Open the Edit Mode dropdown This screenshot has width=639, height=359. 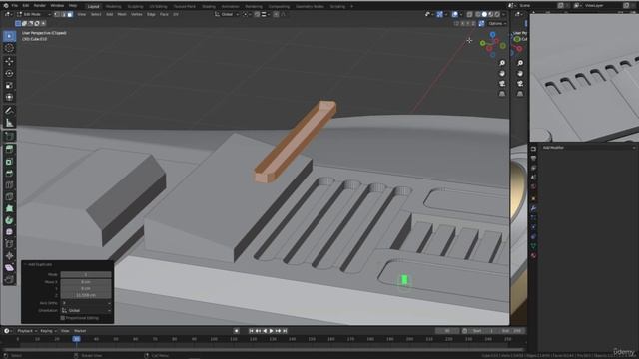point(33,14)
